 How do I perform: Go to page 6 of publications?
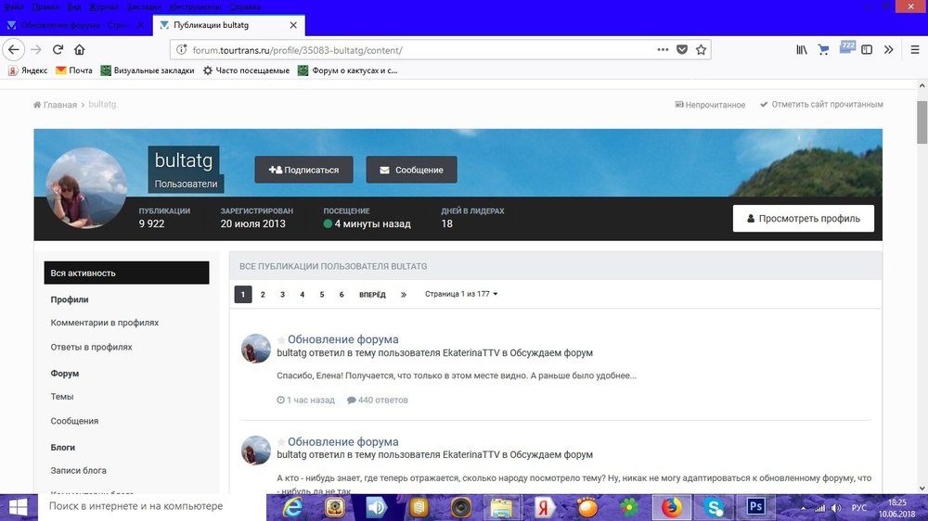(342, 294)
